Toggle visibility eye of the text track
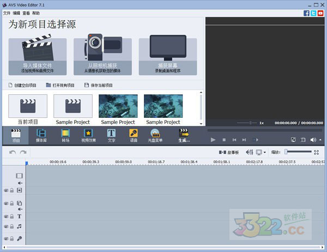 pos(6,216)
